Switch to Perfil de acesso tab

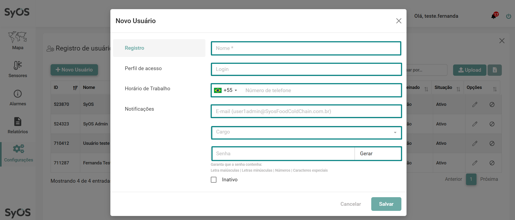(x=143, y=68)
